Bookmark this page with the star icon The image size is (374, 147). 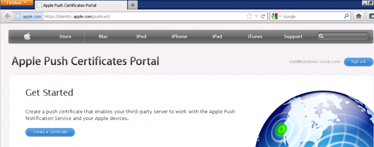(249, 17)
